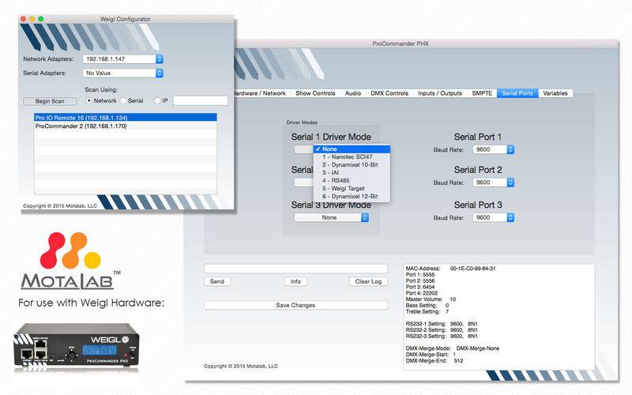Click the Master Volume log entry

pyautogui.click(x=431, y=299)
